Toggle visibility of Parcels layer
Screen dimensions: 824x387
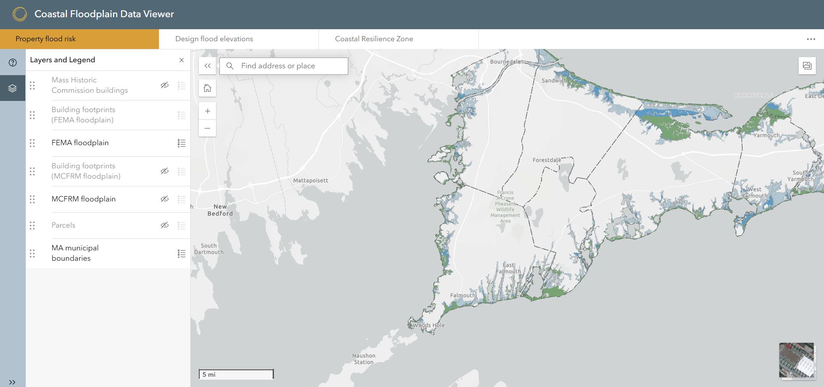(x=164, y=225)
